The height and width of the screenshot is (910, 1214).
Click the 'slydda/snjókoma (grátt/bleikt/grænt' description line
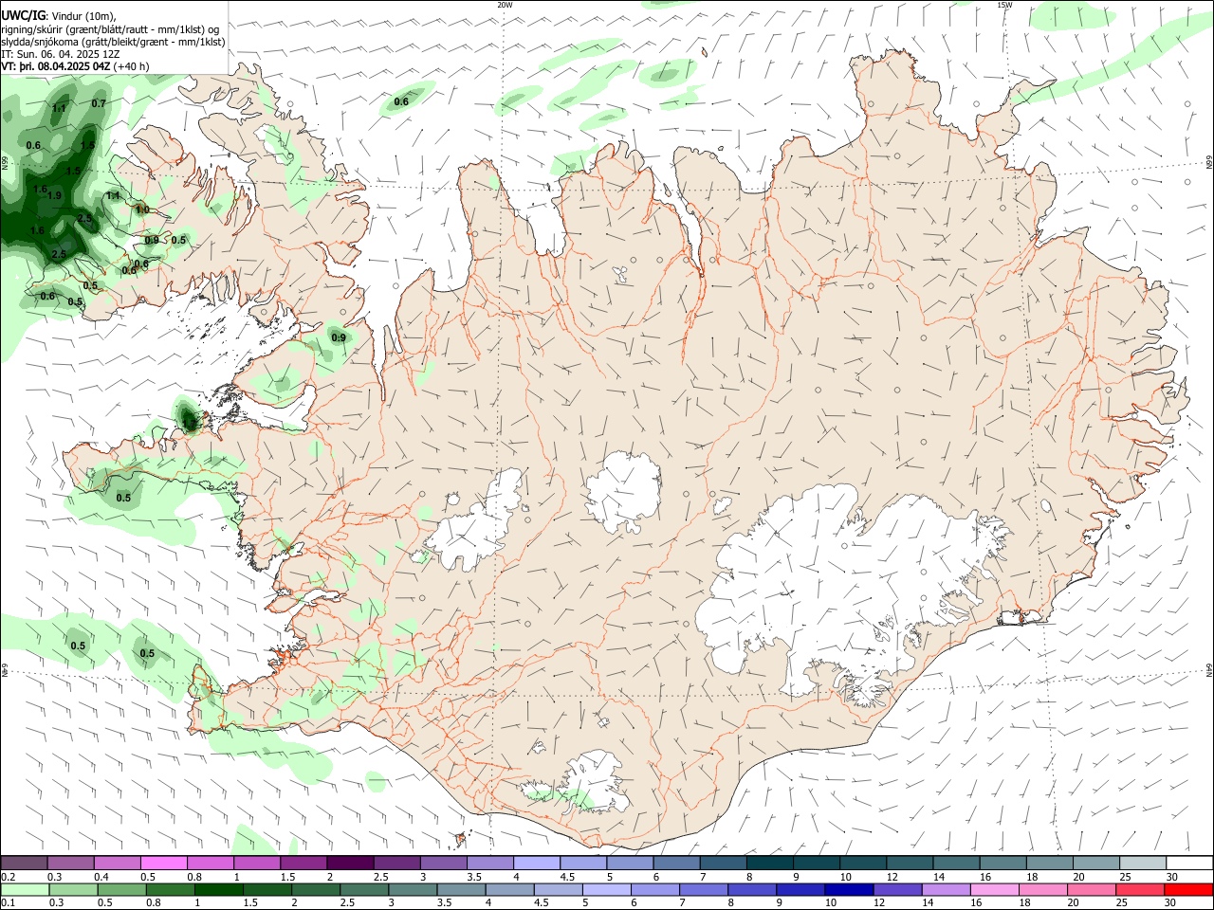pyautogui.click(x=113, y=42)
